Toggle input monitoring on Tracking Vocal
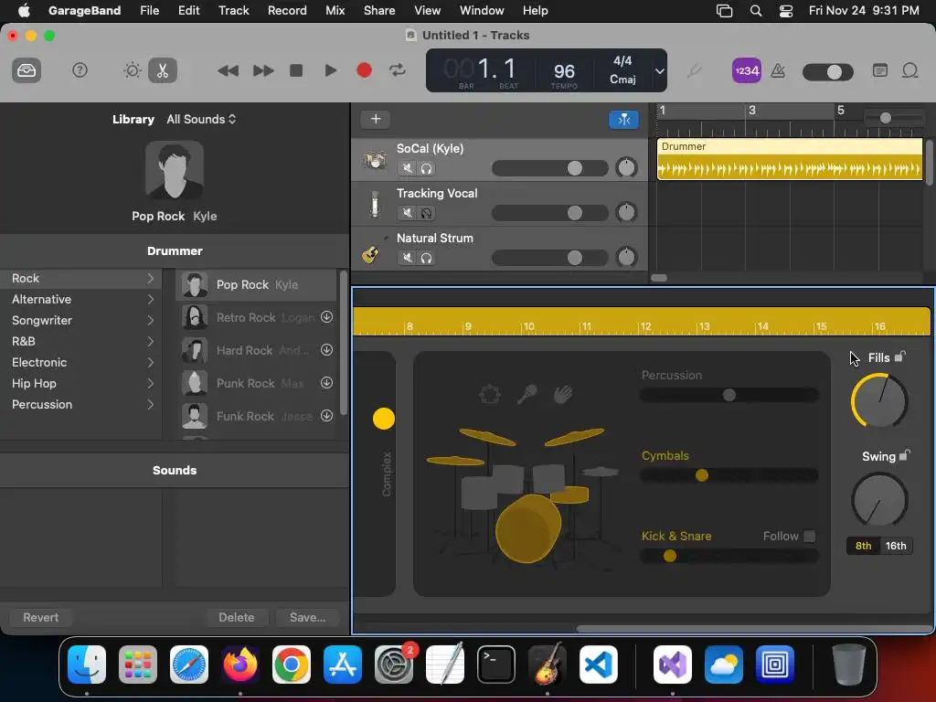 pyautogui.click(x=426, y=213)
